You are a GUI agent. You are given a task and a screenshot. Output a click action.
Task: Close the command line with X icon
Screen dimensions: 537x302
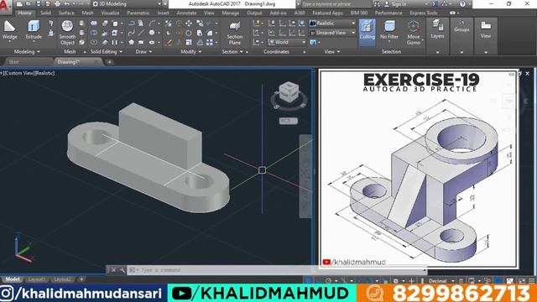[x=114, y=270]
